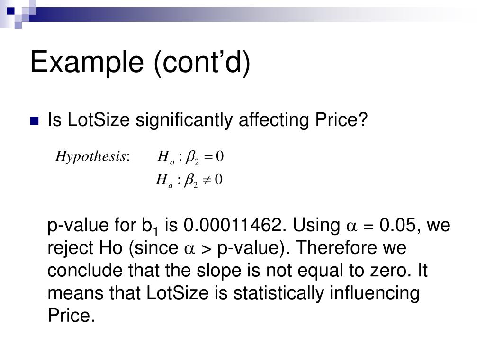Click the 'α = 0.05' text
485x364 pixels.
(x=381, y=225)
